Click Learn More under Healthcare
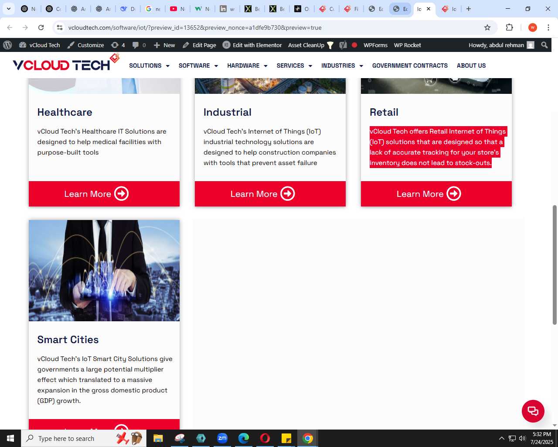 pos(104,194)
